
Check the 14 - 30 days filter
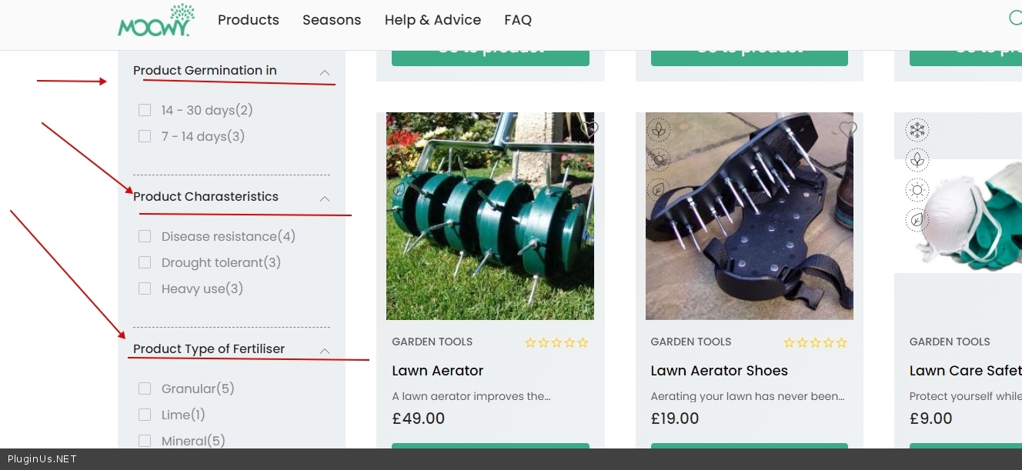(145, 110)
